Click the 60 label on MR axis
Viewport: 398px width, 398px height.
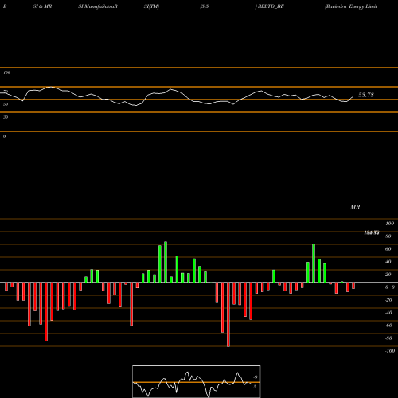[x=388, y=249]
